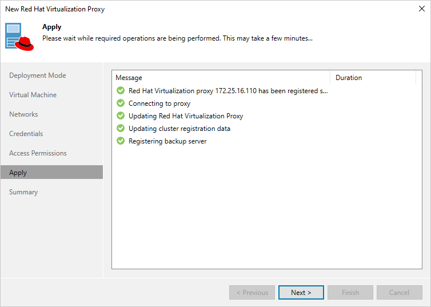Click green check beside Registering backup server
Screen dimensions: 431x307
pyautogui.click(x=121, y=141)
